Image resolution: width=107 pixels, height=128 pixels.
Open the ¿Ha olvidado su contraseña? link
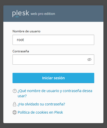41,104
